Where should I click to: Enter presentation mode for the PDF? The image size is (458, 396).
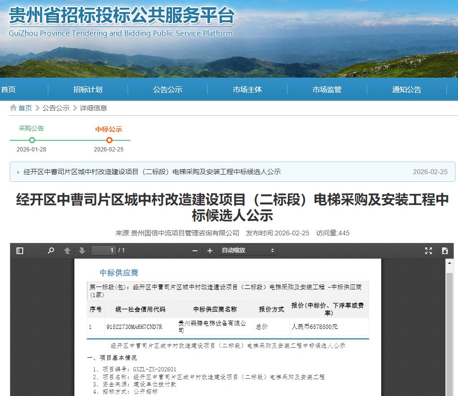click(x=429, y=251)
